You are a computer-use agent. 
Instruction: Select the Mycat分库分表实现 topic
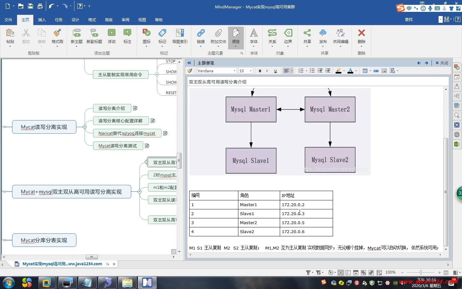click(44, 240)
